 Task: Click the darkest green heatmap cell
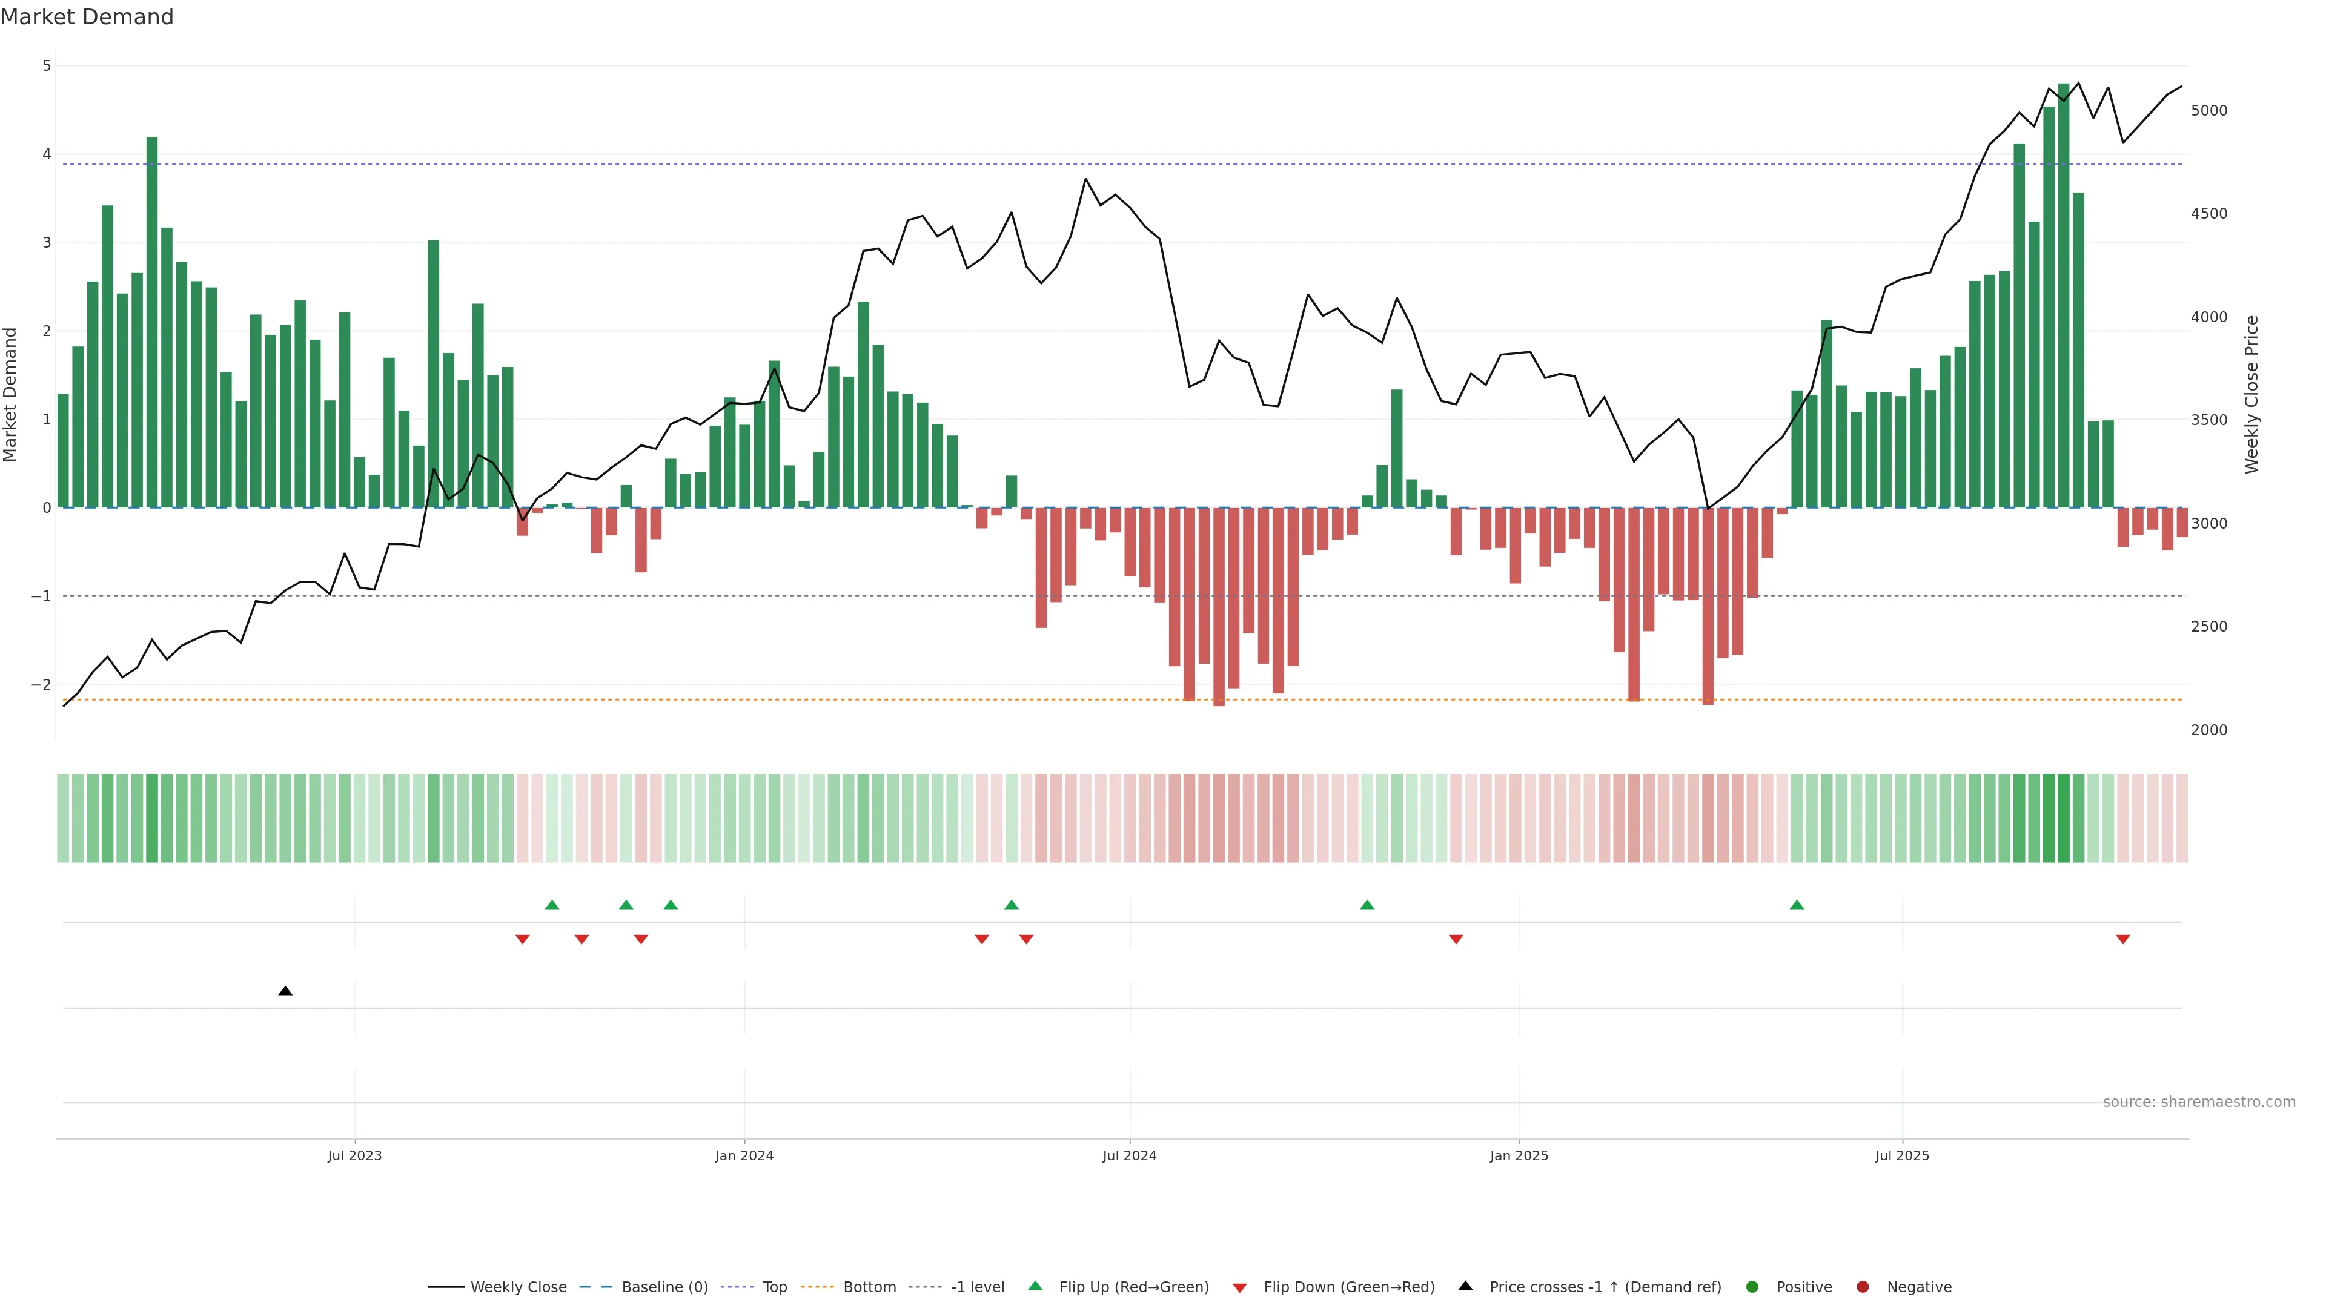pos(2063,818)
